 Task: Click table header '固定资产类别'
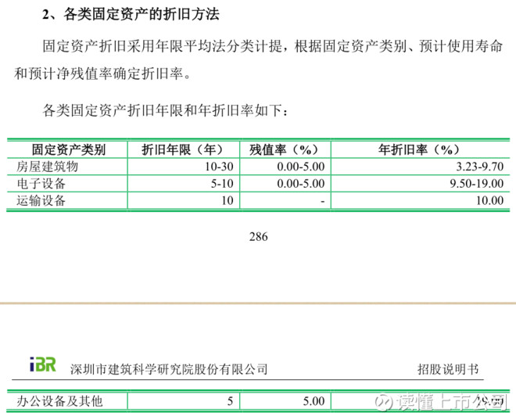(x=69, y=150)
